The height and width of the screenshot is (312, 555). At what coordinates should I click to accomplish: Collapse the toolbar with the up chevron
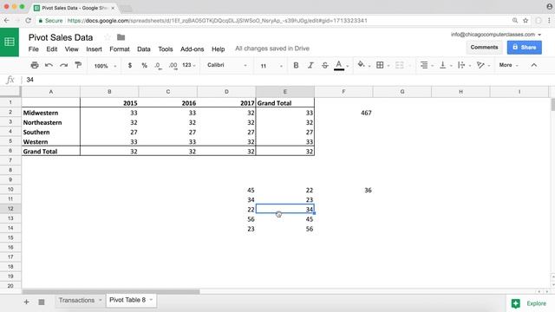534,65
